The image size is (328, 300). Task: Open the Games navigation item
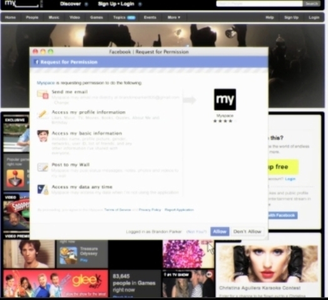[x=96, y=17]
